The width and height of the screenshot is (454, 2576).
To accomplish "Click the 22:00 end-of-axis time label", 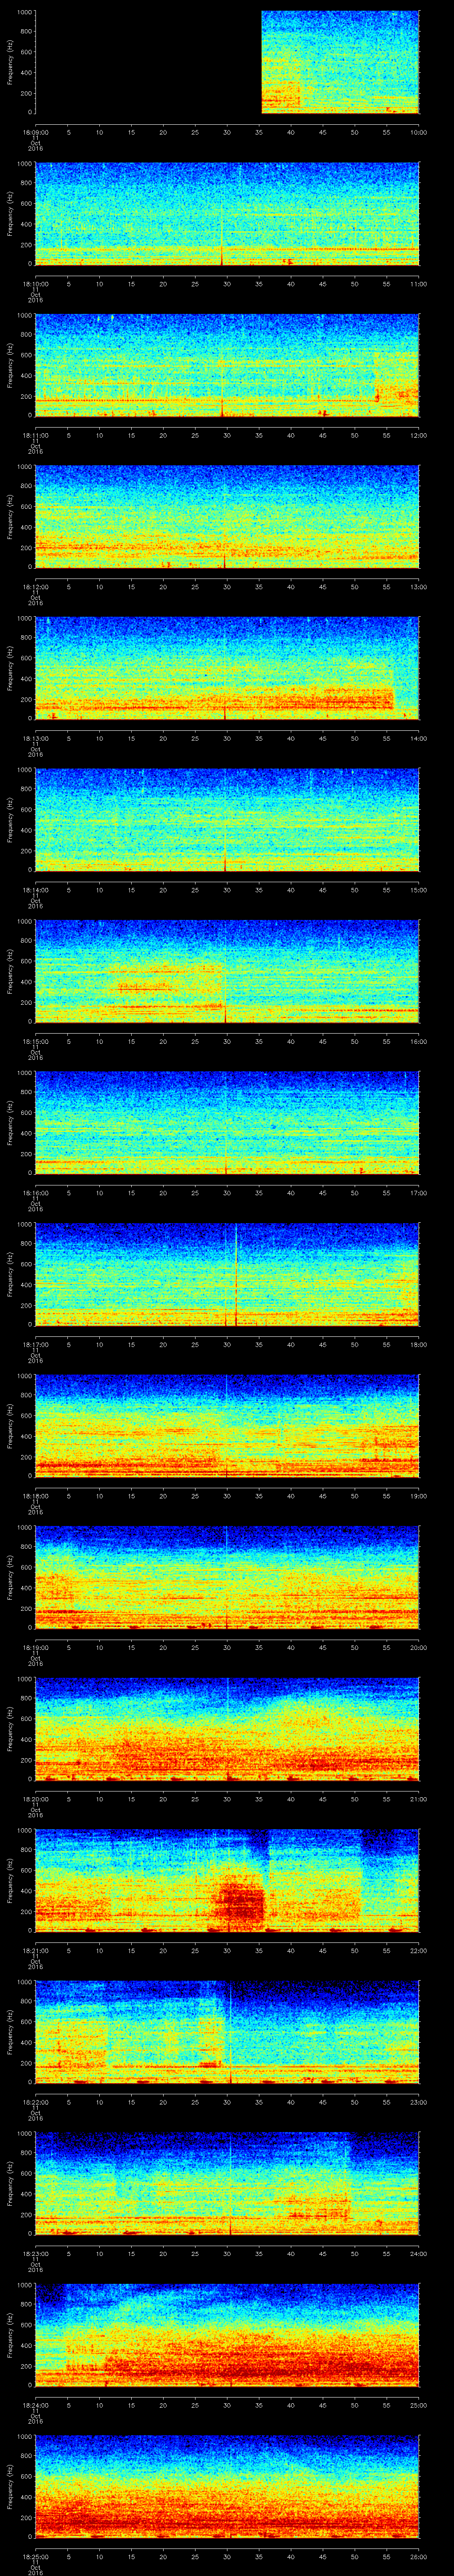I will pos(418,1949).
